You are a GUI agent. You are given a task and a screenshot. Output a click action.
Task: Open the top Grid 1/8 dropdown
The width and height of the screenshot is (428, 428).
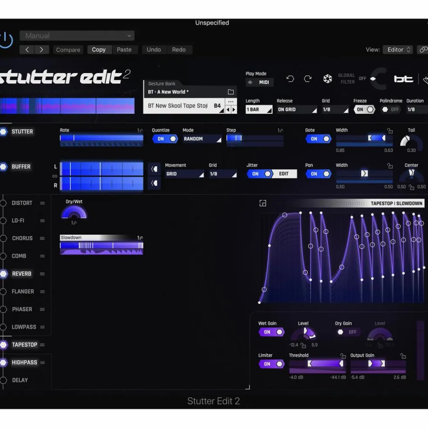pyautogui.click(x=335, y=110)
